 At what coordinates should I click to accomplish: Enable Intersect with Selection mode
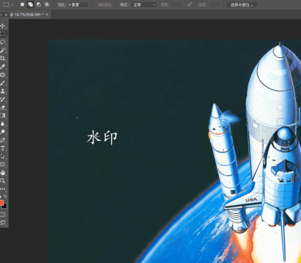click(x=47, y=4)
